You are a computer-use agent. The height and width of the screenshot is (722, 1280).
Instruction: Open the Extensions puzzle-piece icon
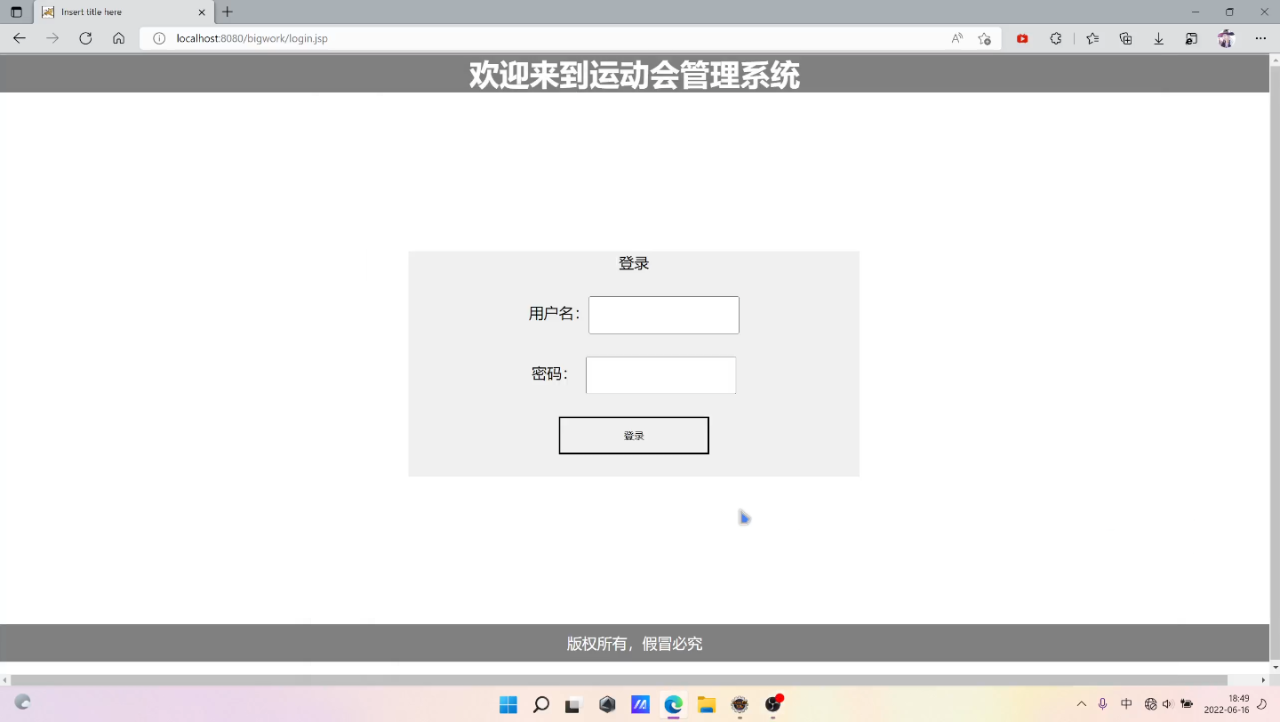coord(1056,38)
